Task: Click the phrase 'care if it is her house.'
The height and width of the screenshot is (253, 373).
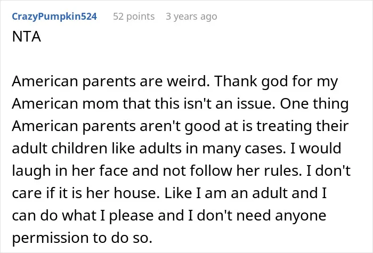Action: 86,193
